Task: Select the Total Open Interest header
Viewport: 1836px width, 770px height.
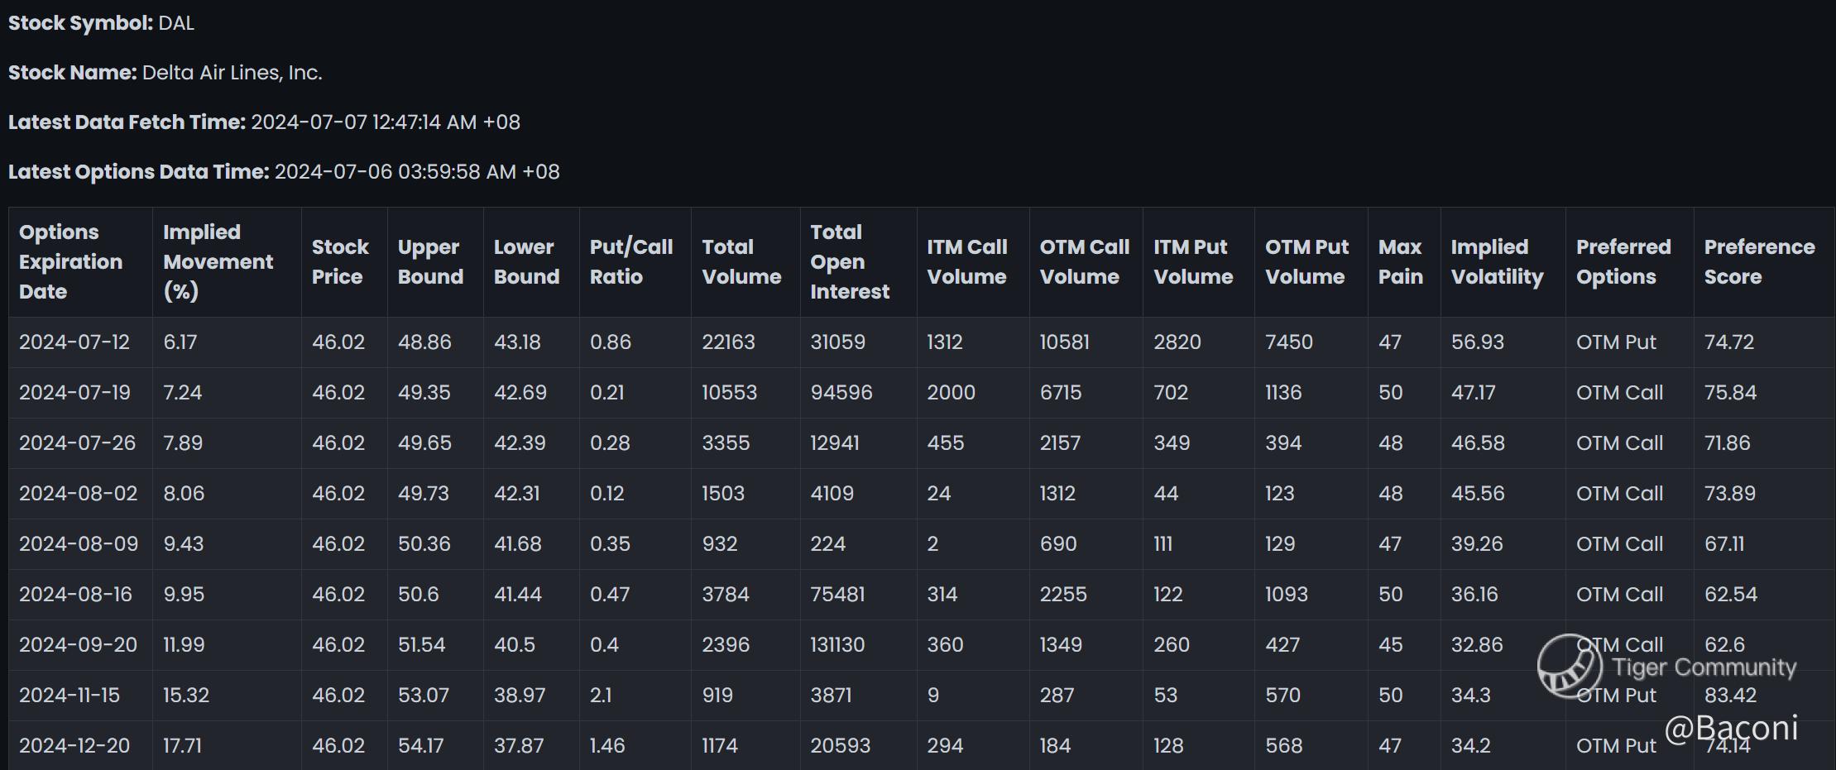Action: [858, 262]
